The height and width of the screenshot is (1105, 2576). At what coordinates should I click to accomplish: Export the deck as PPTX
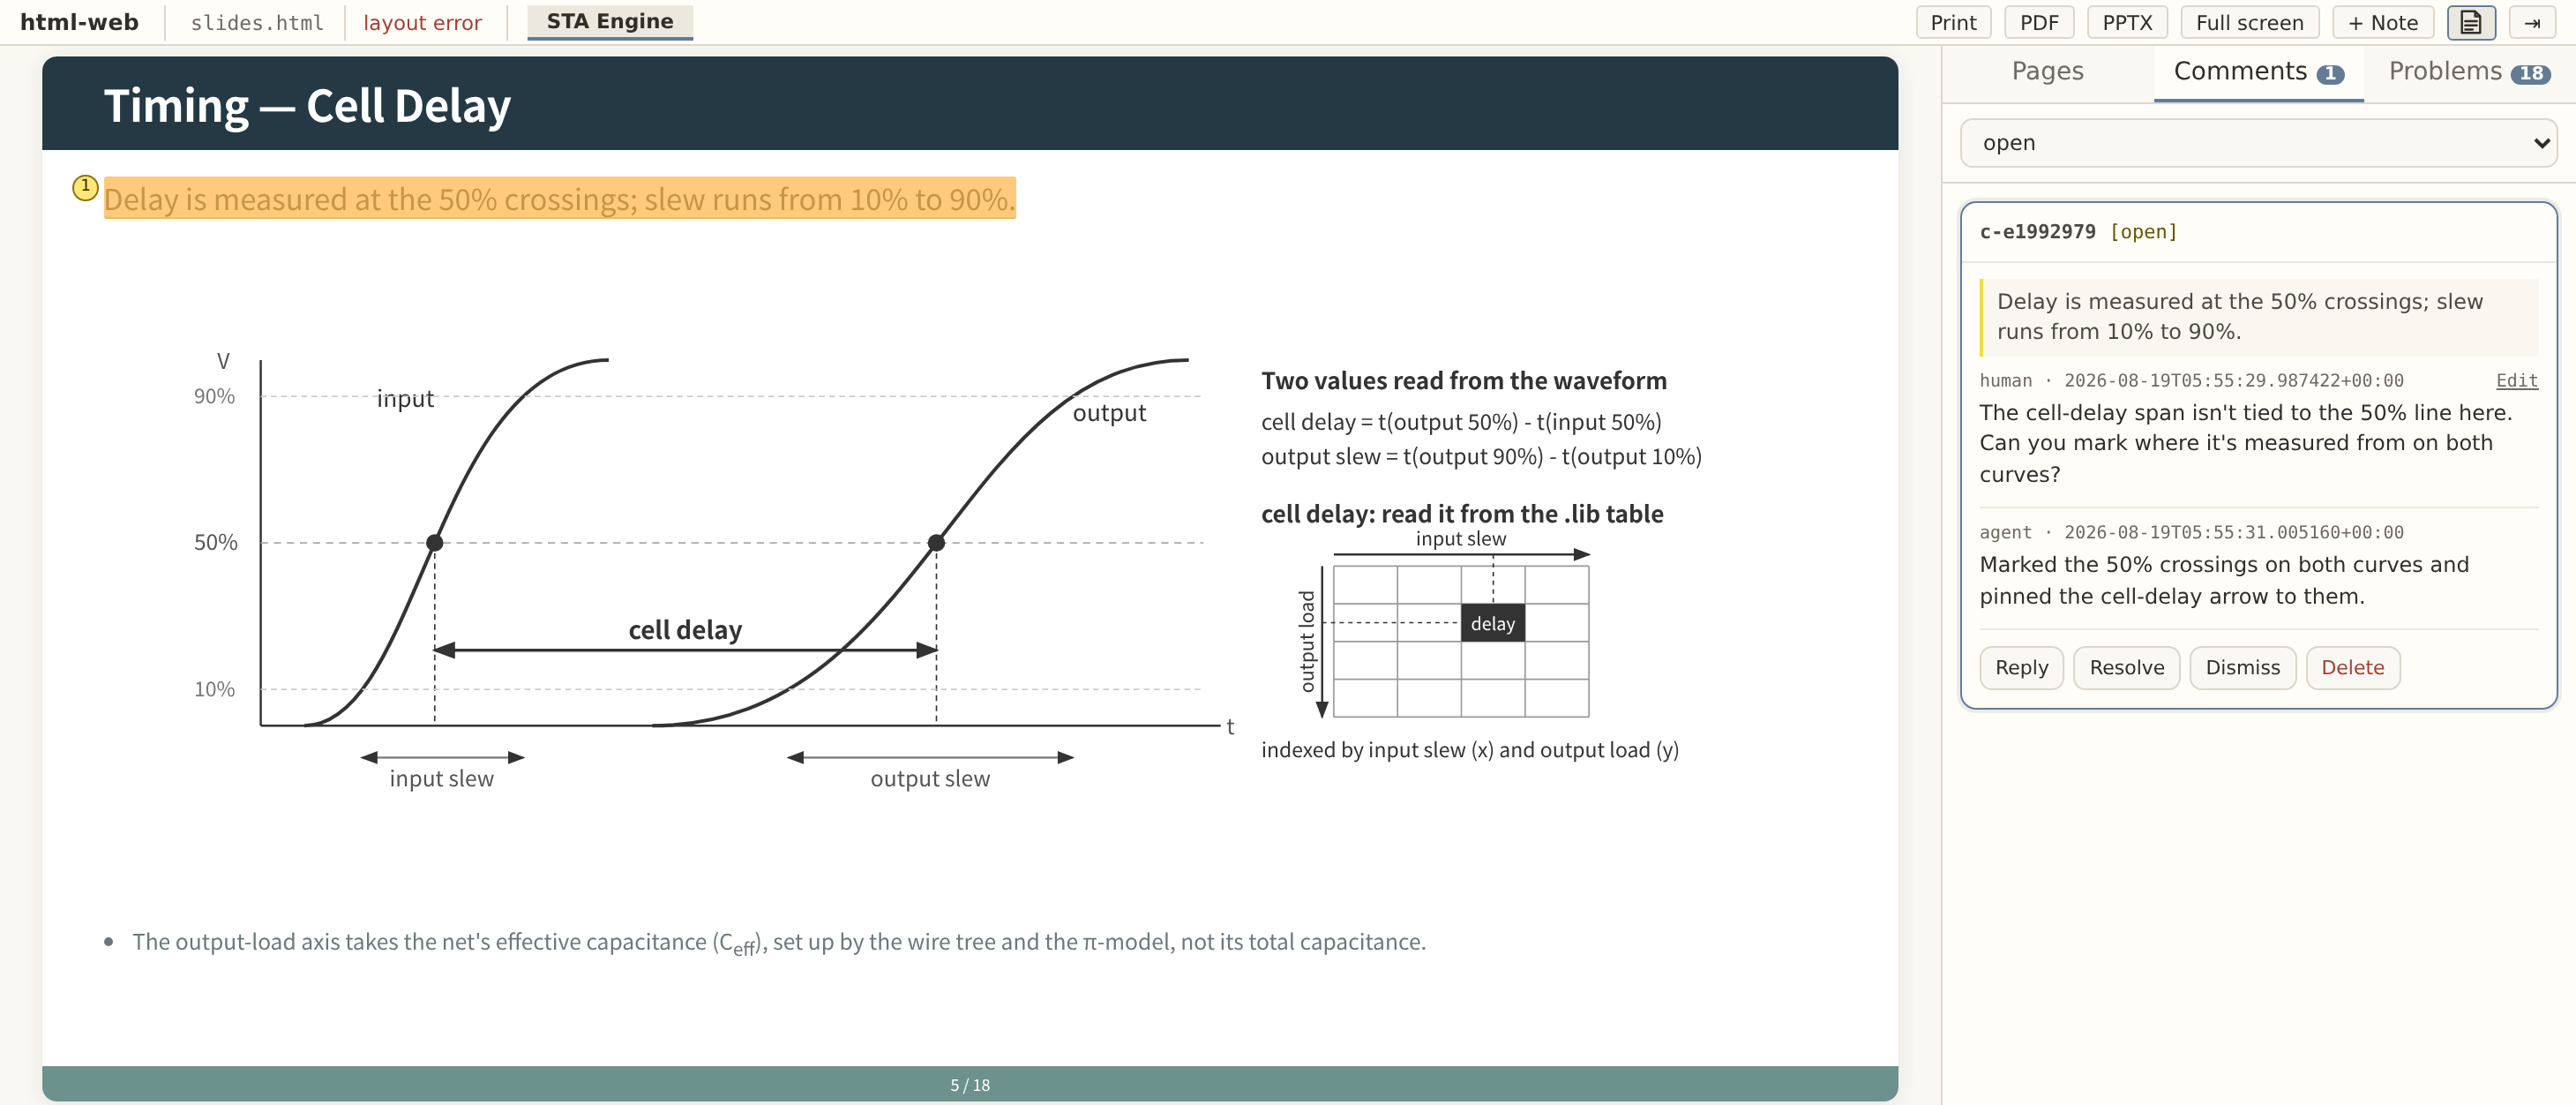pyautogui.click(x=2126, y=22)
